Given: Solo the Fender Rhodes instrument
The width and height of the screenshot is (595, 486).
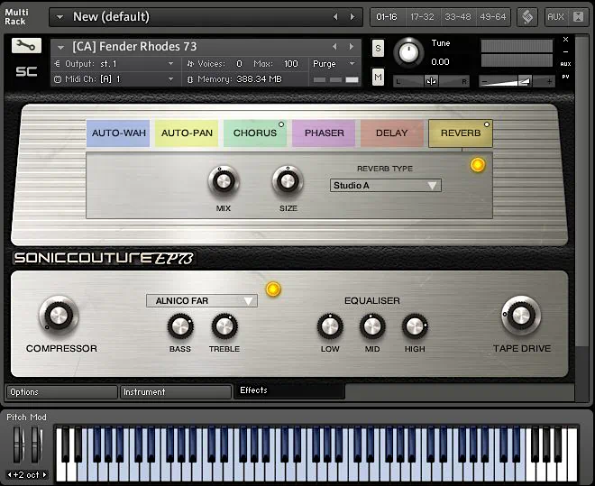Looking at the screenshot, I should (378, 48).
